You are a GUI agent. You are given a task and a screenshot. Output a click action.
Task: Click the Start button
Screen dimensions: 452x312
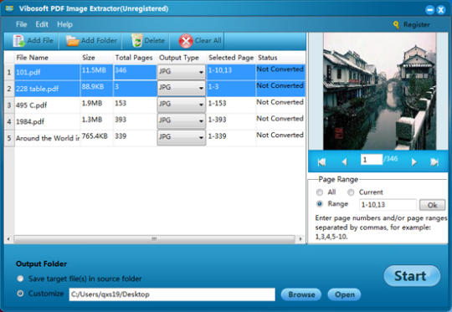click(412, 276)
